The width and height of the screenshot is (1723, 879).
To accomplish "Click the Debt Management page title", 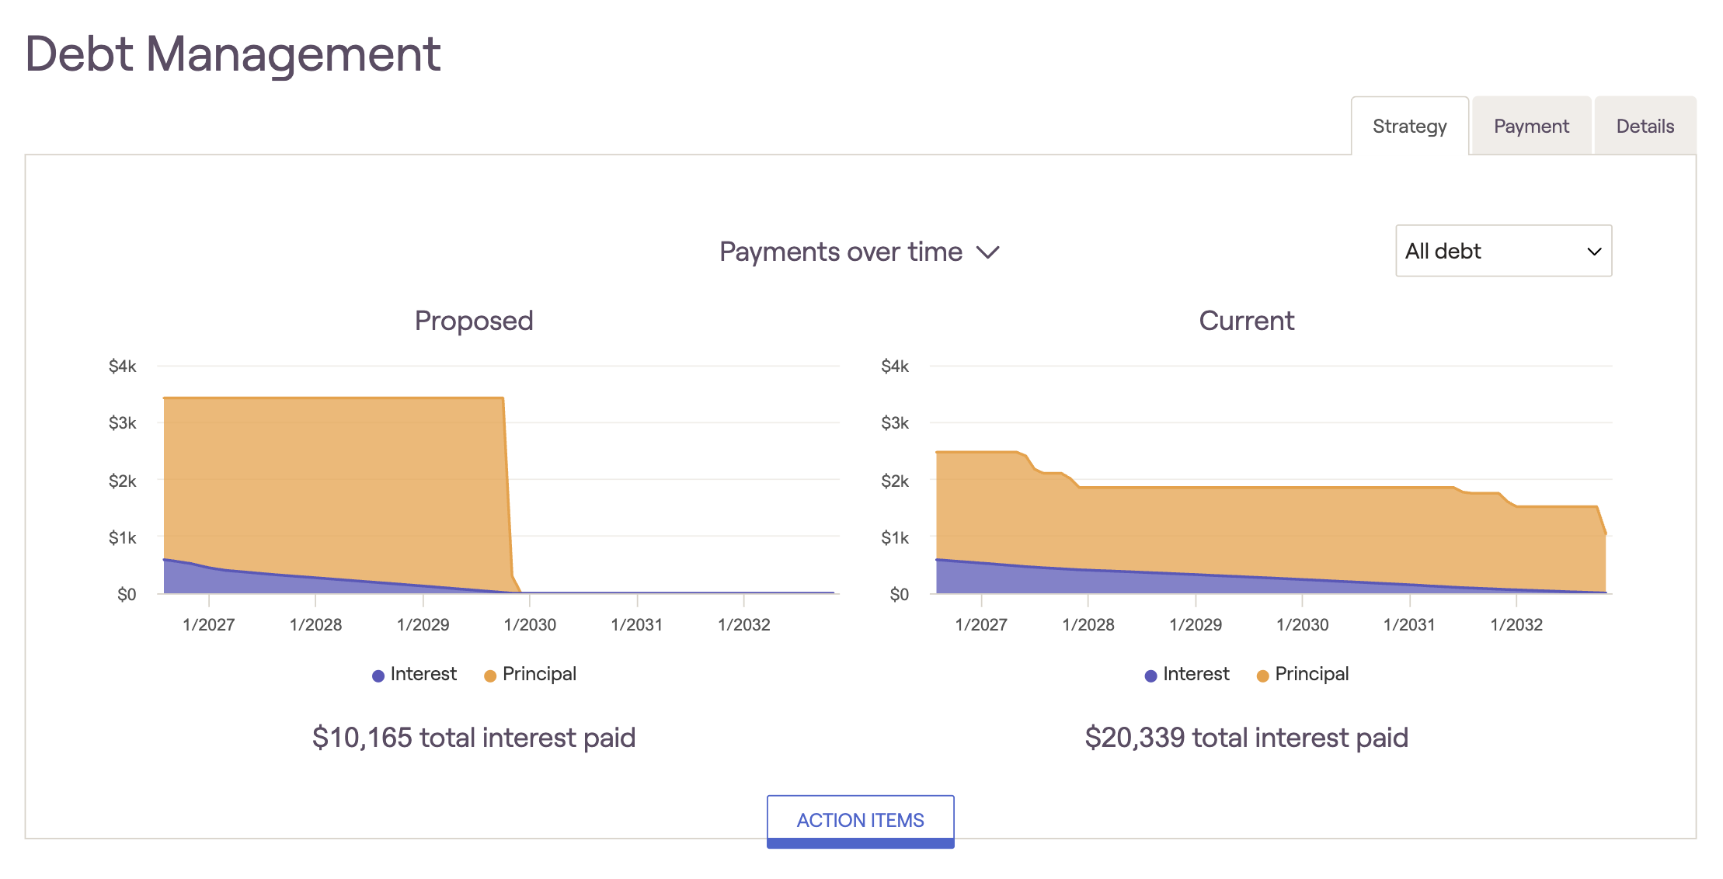I will [x=233, y=54].
